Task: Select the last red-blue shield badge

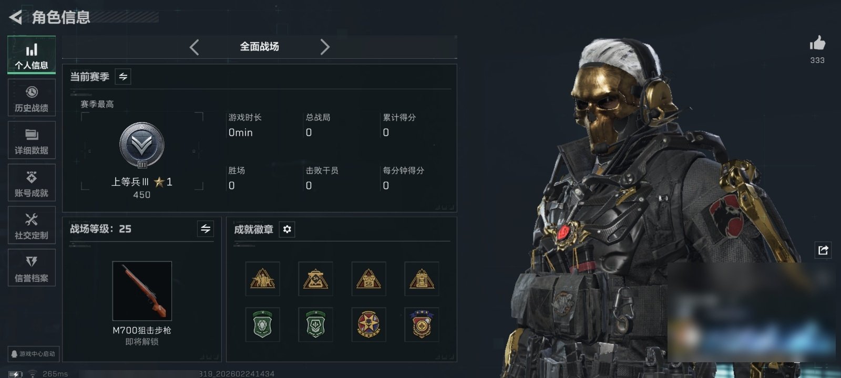Action: click(x=422, y=324)
